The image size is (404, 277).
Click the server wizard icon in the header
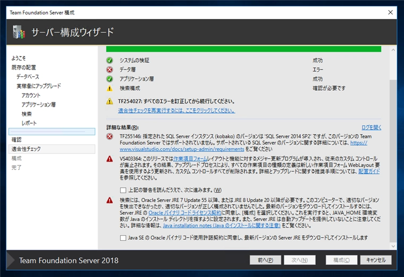19,32
